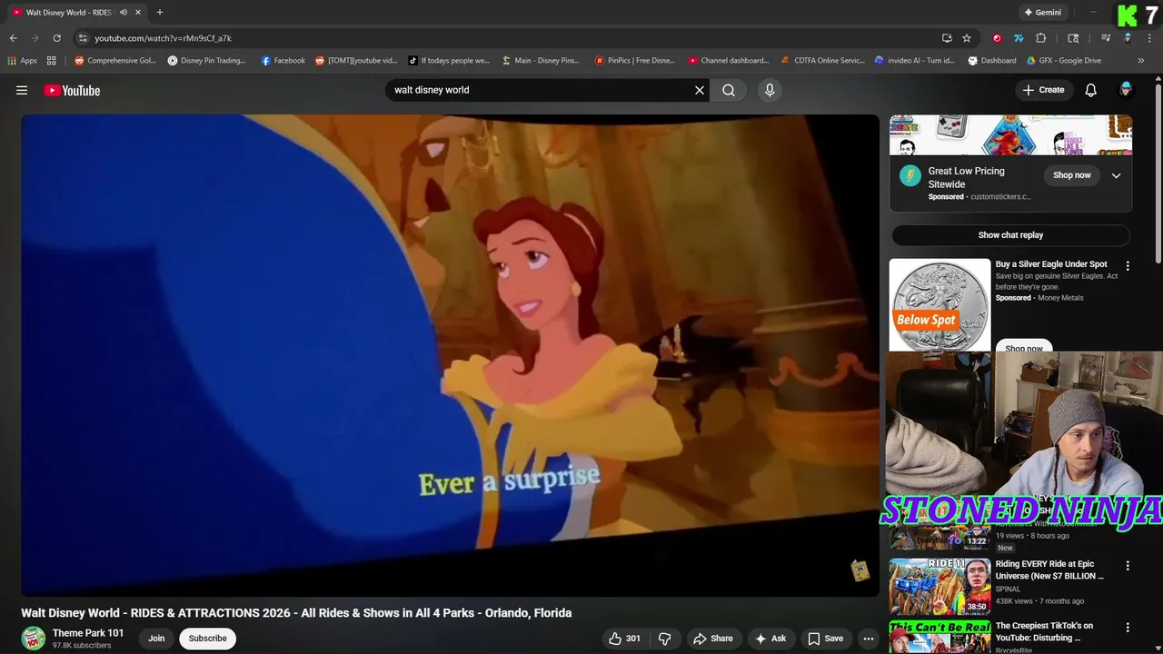1163x654 pixels.
Task: Open options for Silver Eagle ad
Action: click(x=1128, y=266)
